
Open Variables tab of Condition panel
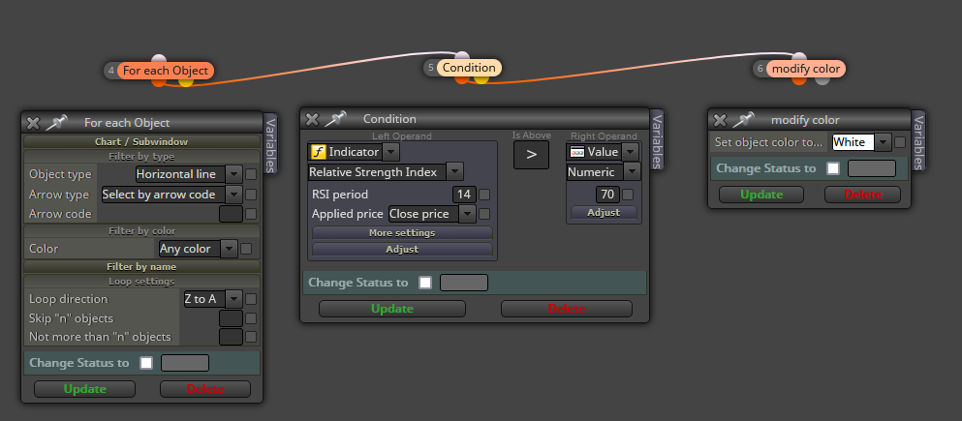657,140
